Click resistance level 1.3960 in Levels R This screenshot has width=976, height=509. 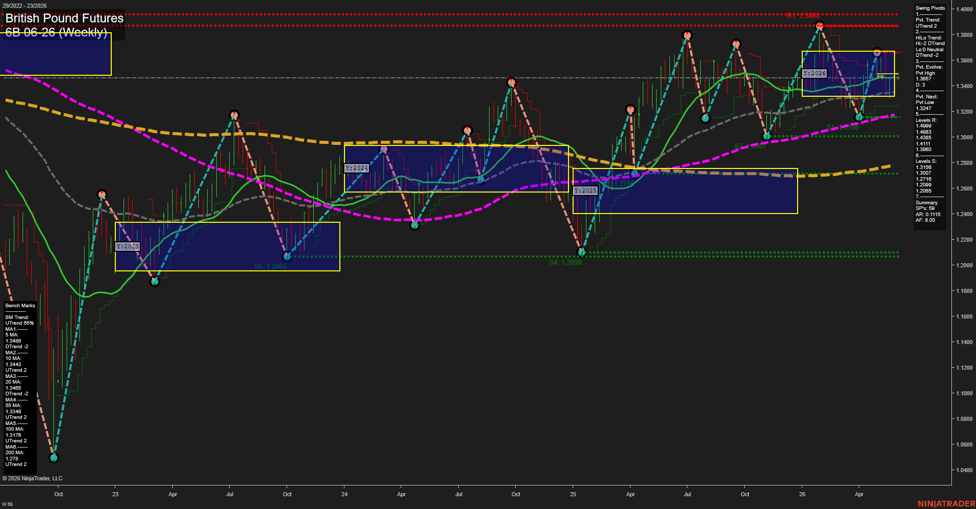pyautogui.click(x=924, y=150)
